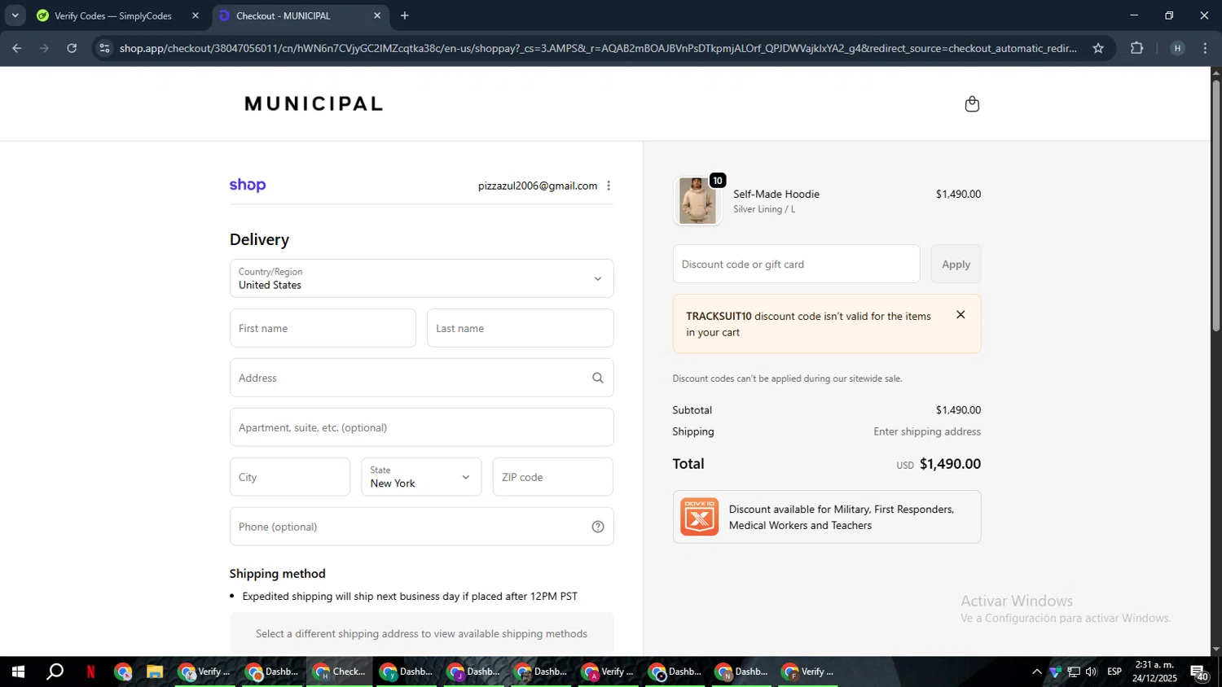Focus the First name field
This screenshot has width=1222, height=687.
pyautogui.click(x=323, y=328)
